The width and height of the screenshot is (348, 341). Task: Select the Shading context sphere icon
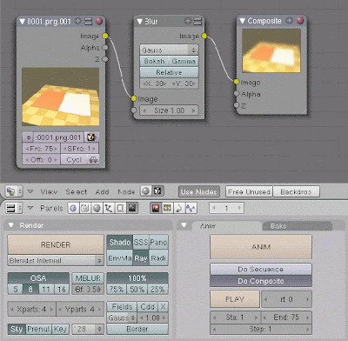tap(97, 208)
